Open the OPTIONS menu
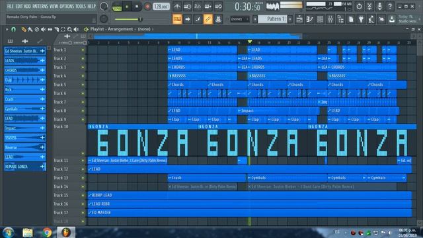The image size is (423, 238). (x=67, y=6)
